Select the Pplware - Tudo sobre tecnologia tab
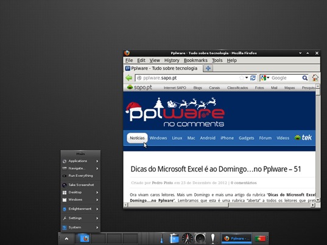Image resolution: width=327 pixels, height=245 pixels. (x=163, y=68)
